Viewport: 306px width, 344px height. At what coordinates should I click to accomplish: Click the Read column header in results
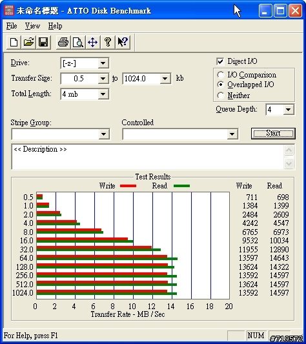tap(274, 186)
